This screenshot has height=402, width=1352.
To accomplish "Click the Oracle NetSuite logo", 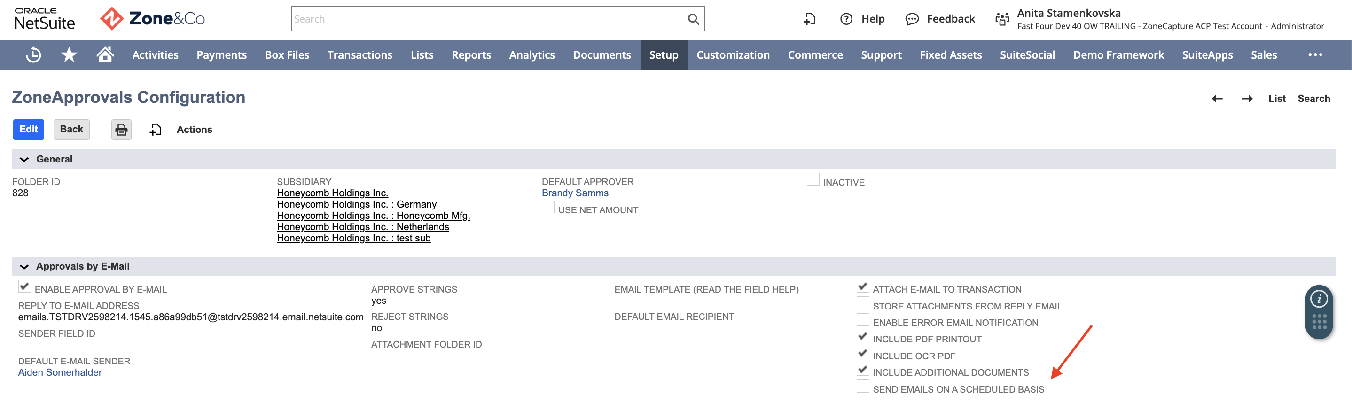I will click(x=45, y=19).
